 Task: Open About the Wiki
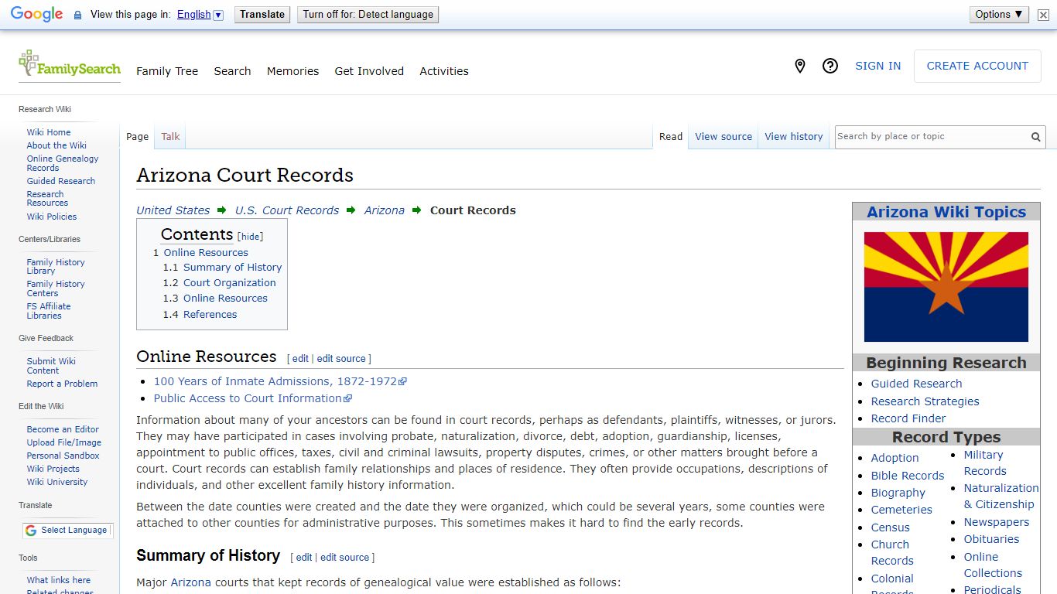[x=56, y=145]
